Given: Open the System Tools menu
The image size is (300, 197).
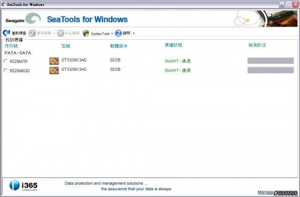Looking at the screenshot, I should (100, 34).
